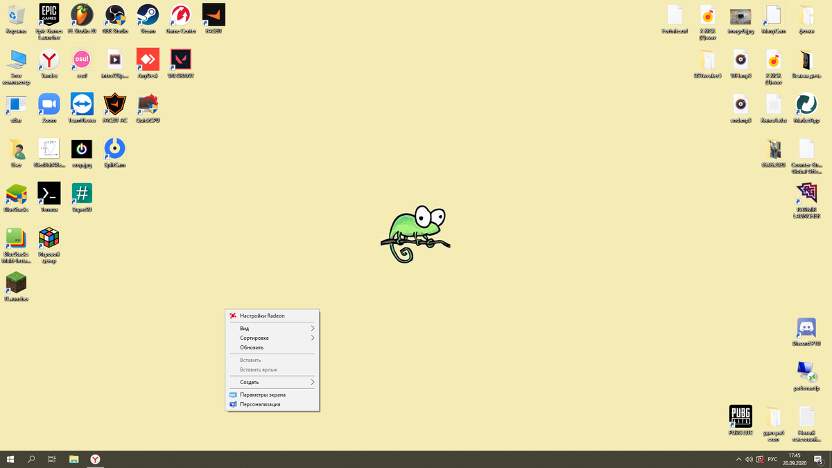Open the volume control in tray
This screenshot has width=832, height=468.
[749, 459]
